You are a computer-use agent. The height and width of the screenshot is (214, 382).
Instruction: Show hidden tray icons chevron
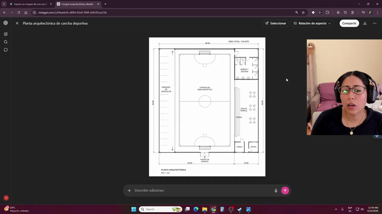(x=336, y=209)
